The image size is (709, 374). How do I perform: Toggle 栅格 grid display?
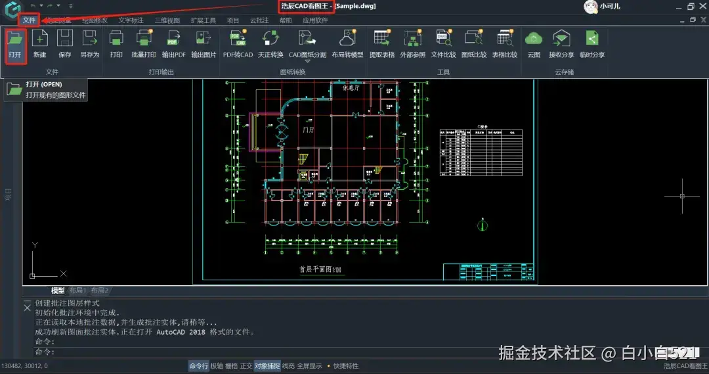231,366
